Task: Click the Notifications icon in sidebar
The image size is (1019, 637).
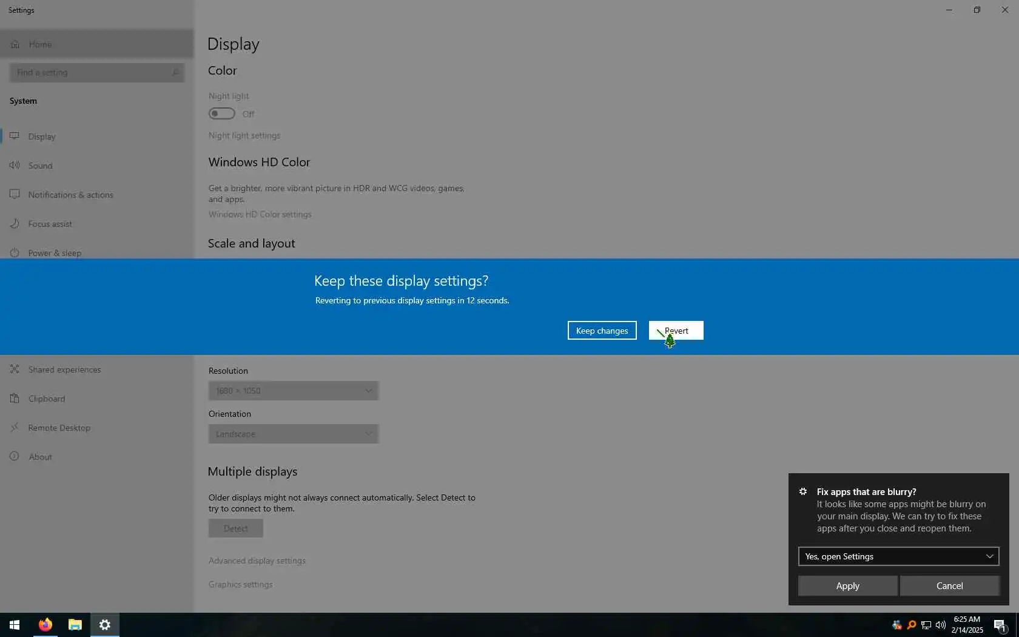Action: click(x=15, y=194)
